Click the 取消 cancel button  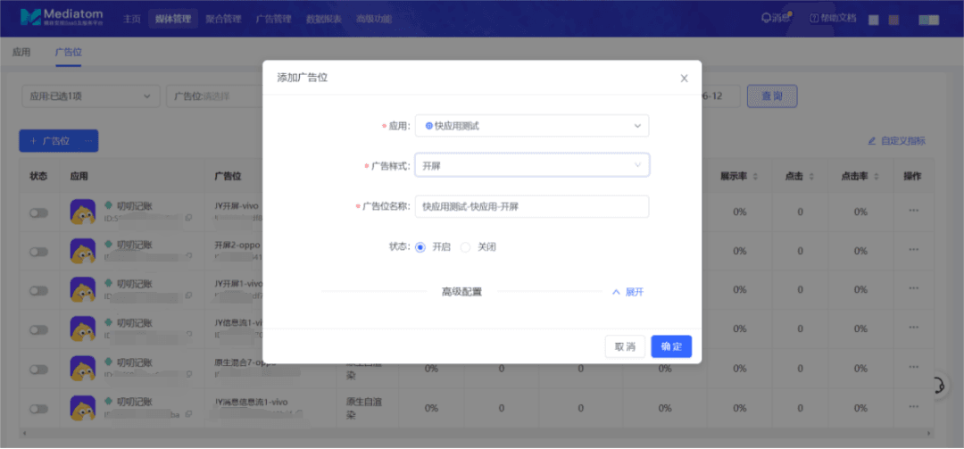(x=625, y=346)
